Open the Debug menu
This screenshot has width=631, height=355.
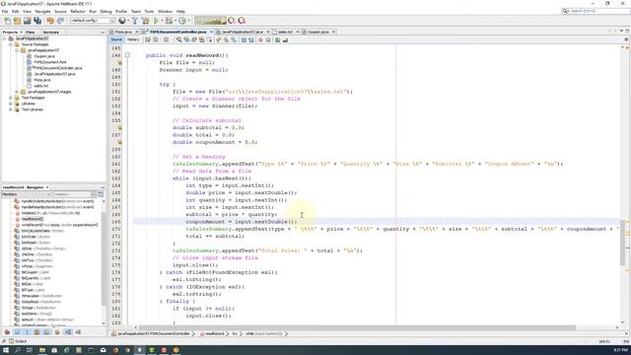[x=105, y=11]
